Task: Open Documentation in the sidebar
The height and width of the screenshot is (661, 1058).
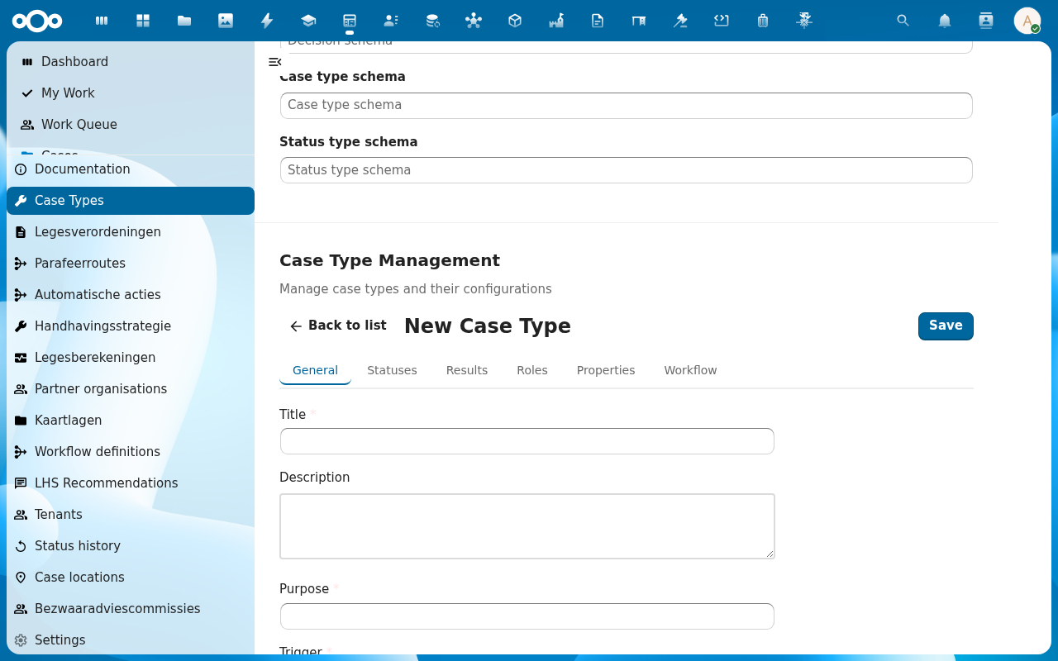Action: pyautogui.click(x=131, y=169)
